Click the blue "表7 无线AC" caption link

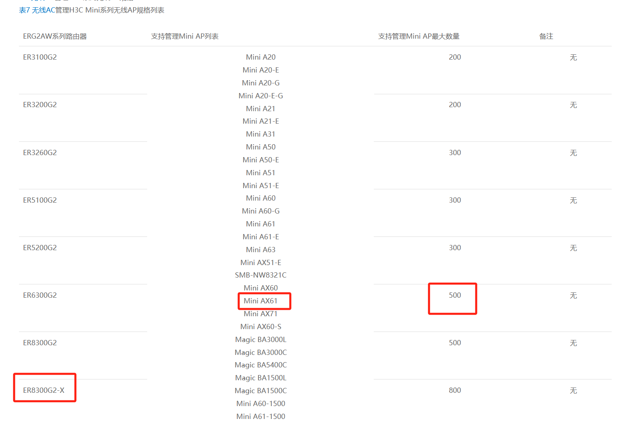point(37,10)
